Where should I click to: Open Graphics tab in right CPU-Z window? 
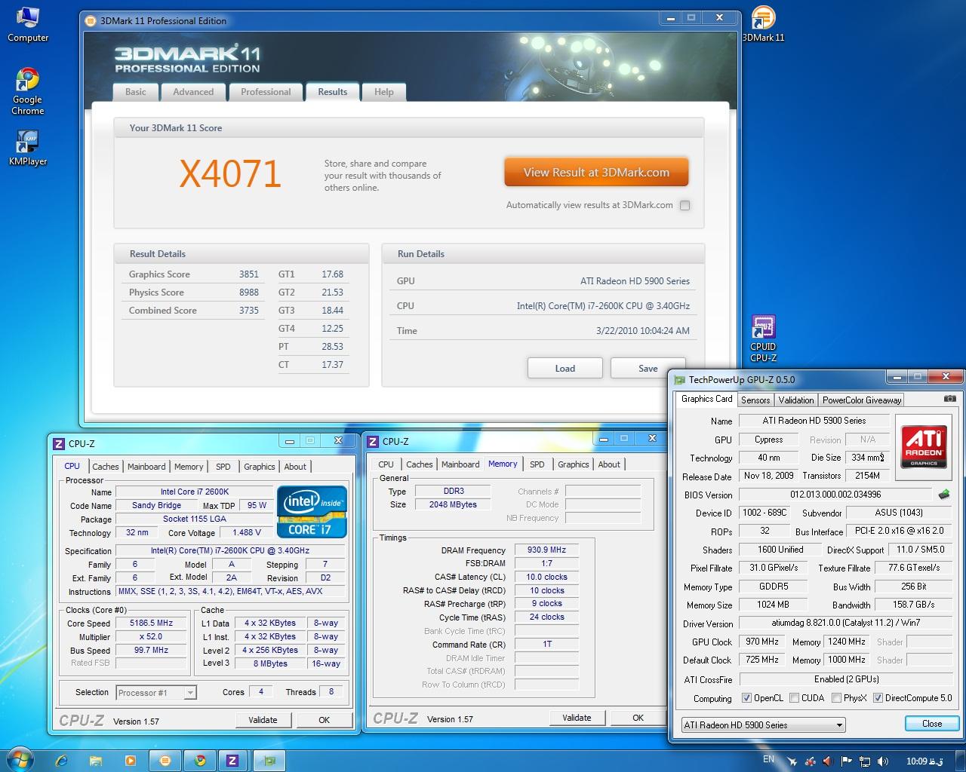point(574,464)
